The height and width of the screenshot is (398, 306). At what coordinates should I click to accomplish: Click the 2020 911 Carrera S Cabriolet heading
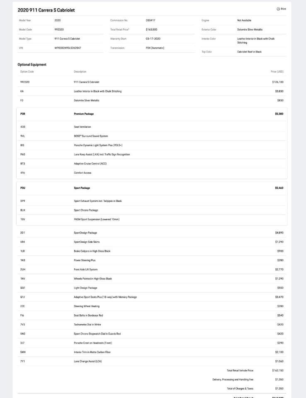coord(46,10)
